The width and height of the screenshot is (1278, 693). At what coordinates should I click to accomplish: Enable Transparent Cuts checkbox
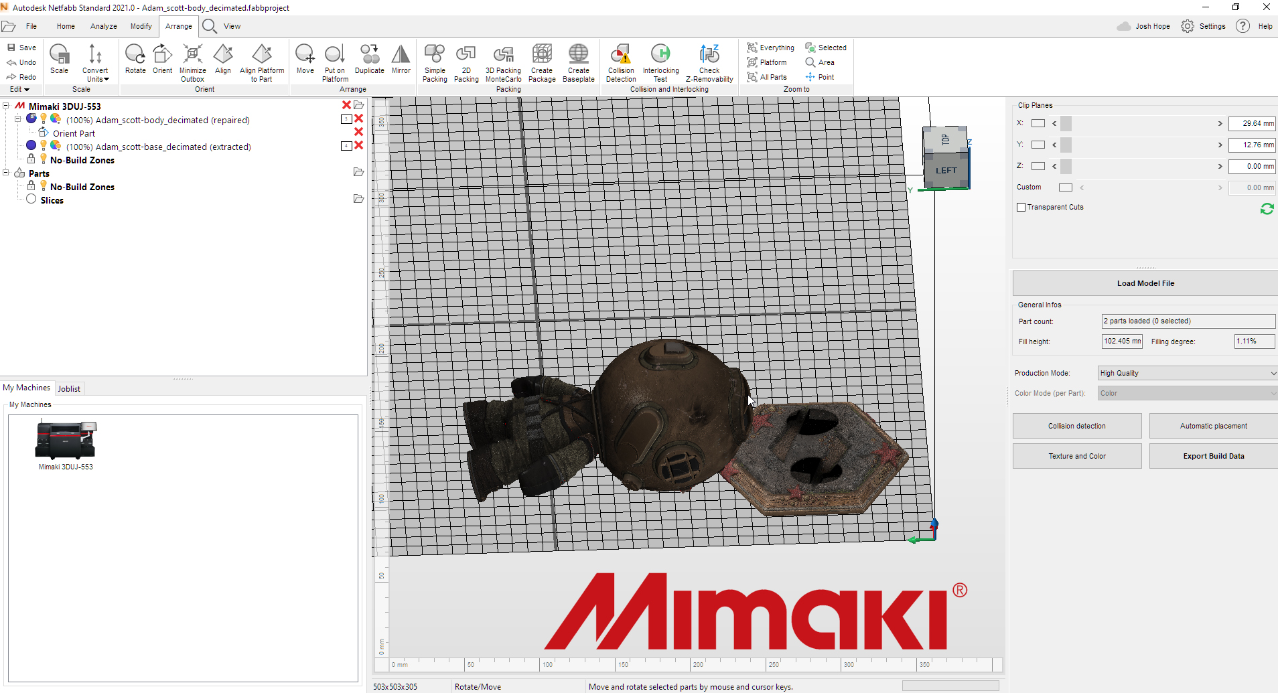1021,208
